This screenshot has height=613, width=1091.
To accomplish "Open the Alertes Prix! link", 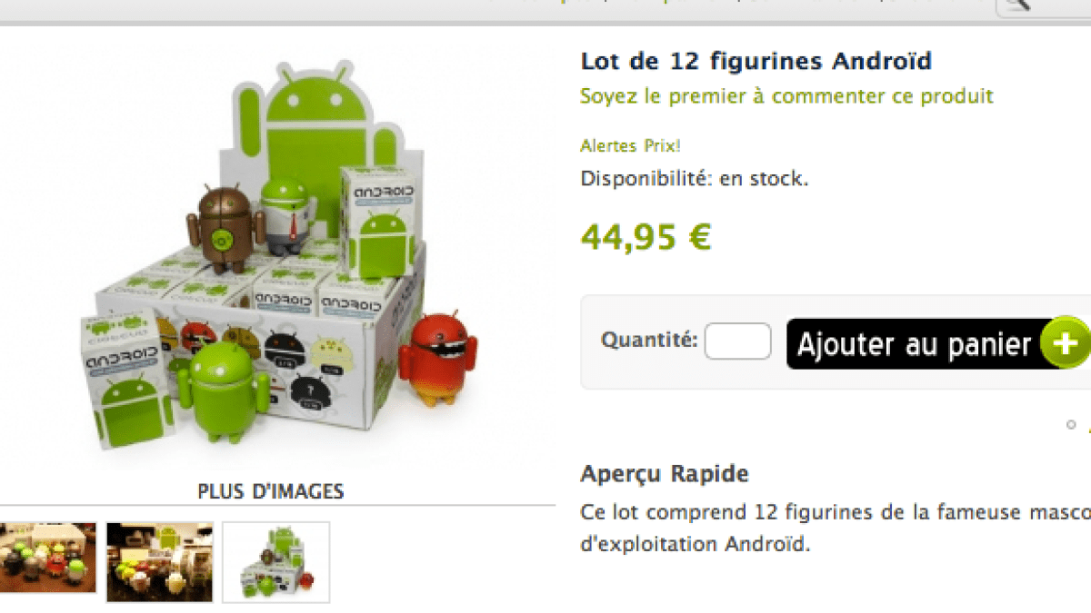I will [x=617, y=144].
